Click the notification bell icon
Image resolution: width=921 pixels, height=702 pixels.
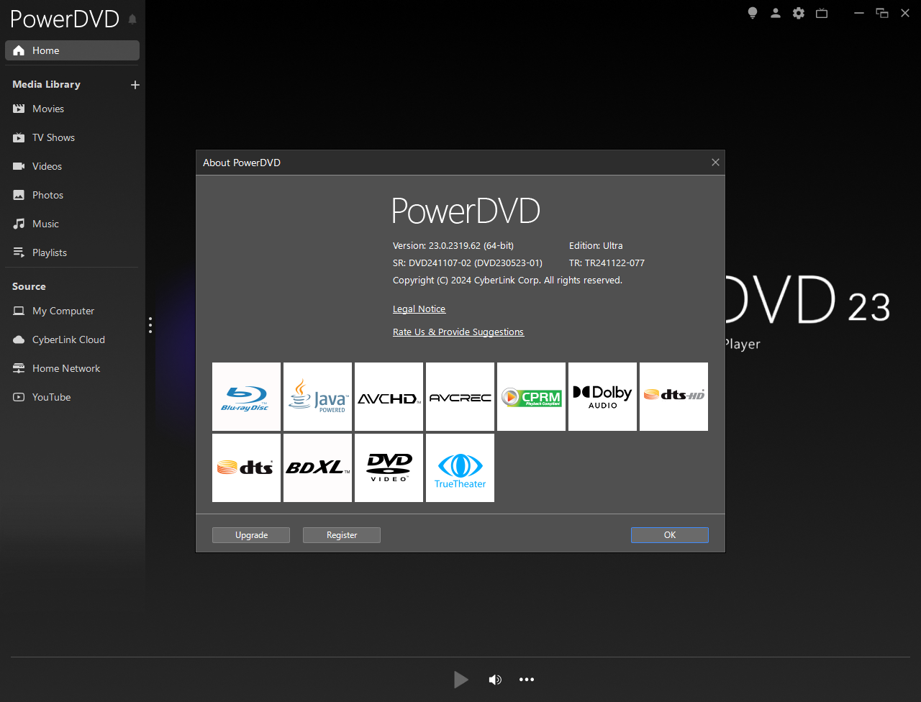(132, 19)
